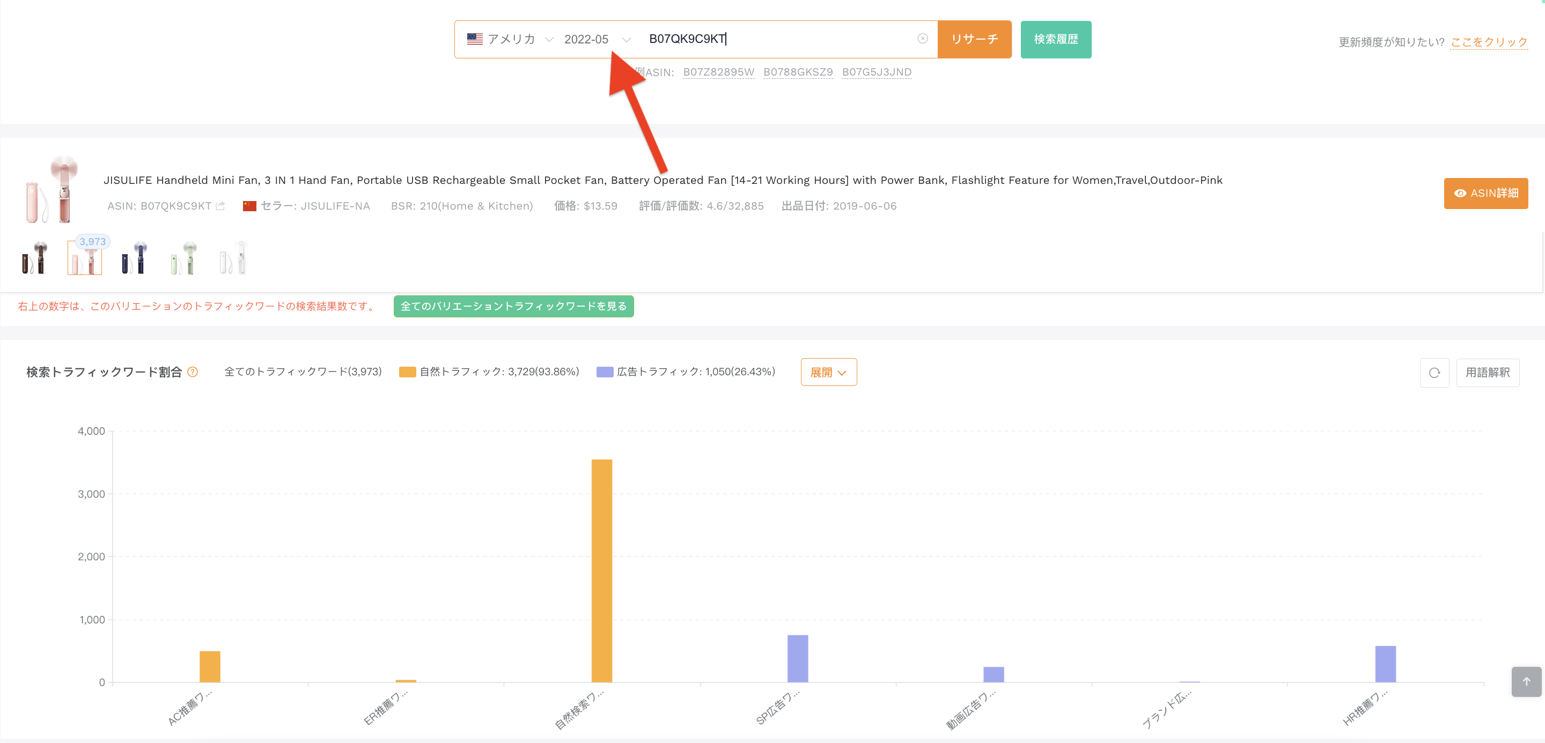Click the HR推薦ワ… purple bar
The height and width of the screenshot is (743, 1545).
coord(1386,664)
